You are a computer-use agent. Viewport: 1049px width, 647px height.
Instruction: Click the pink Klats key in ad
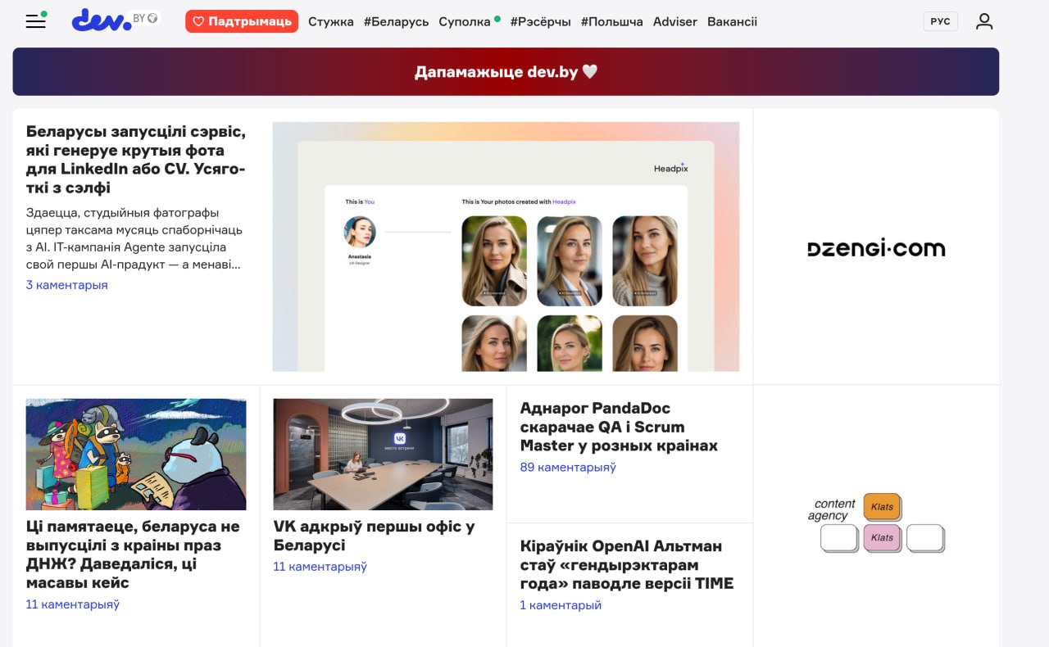click(883, 538)
